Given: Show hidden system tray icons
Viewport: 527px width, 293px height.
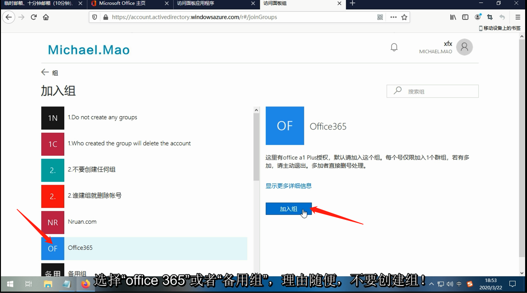Looking at the screenshot, I should point(431,284).
